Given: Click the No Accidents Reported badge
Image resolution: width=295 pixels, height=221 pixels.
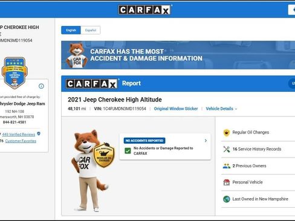Looking at the screenshot, I should [x=144, y=141].
